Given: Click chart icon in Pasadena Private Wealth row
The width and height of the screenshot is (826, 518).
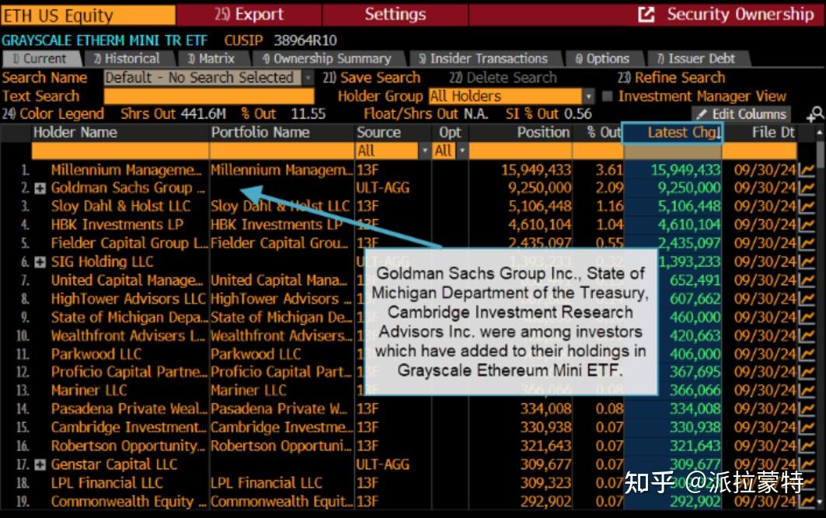Looking at the screenshot, I should click(x=807, y=409).
